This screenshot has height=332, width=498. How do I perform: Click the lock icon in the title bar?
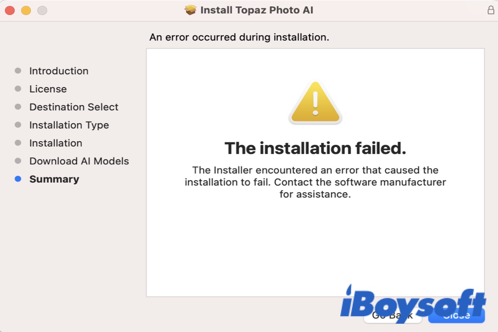click(491, 10)
